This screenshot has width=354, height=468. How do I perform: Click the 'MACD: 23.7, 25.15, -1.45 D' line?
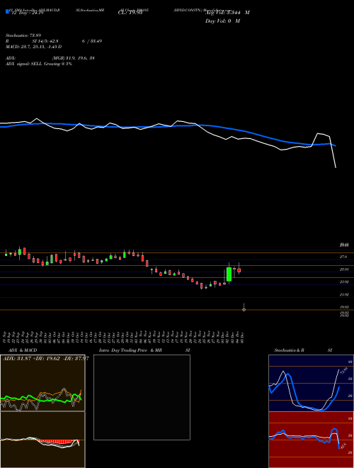34,47
